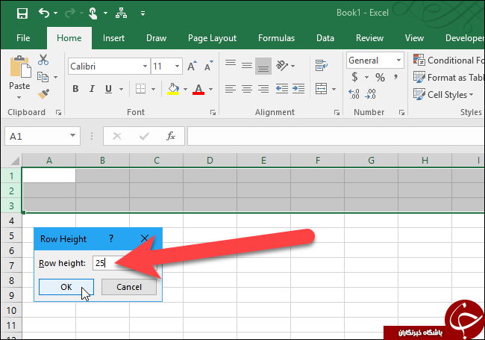Click the Borders icon
The height and width of the screenshot is (340, 485).
pyautogui.click(x=140, y=89)
